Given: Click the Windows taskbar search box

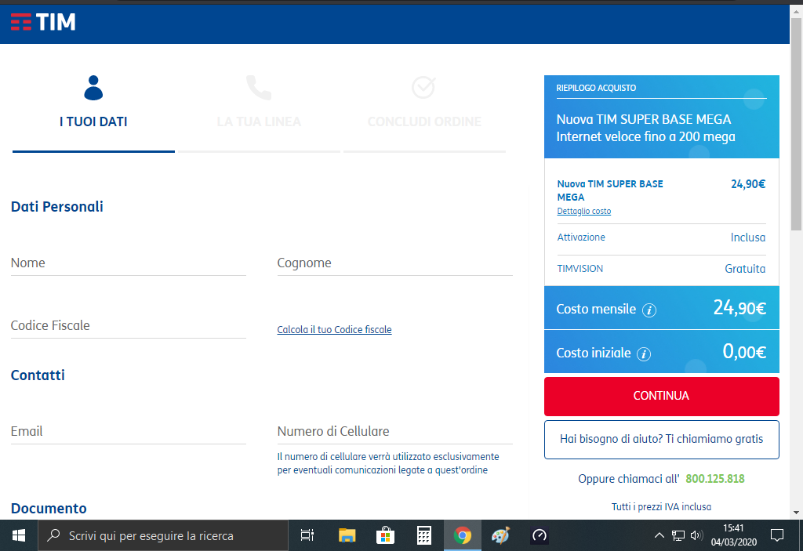Looking at the screenshot, I should 163,535.
